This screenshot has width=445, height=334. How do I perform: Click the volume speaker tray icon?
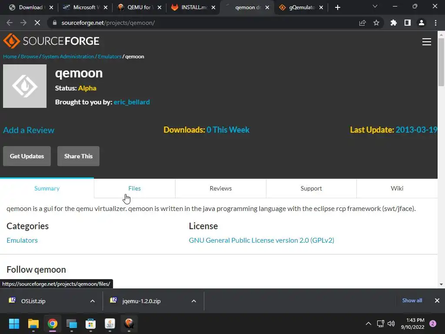coord(391,324)
